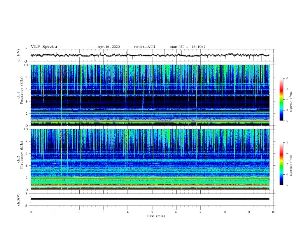Screen dimensions: 308x238
Task: Click the -5 tick on ch.2 colorbar
Action: click(x=287, y=164)
